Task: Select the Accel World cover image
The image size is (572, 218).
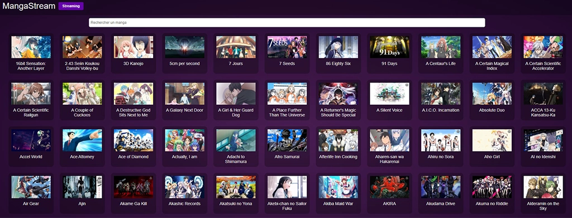Action: point(31,140)
